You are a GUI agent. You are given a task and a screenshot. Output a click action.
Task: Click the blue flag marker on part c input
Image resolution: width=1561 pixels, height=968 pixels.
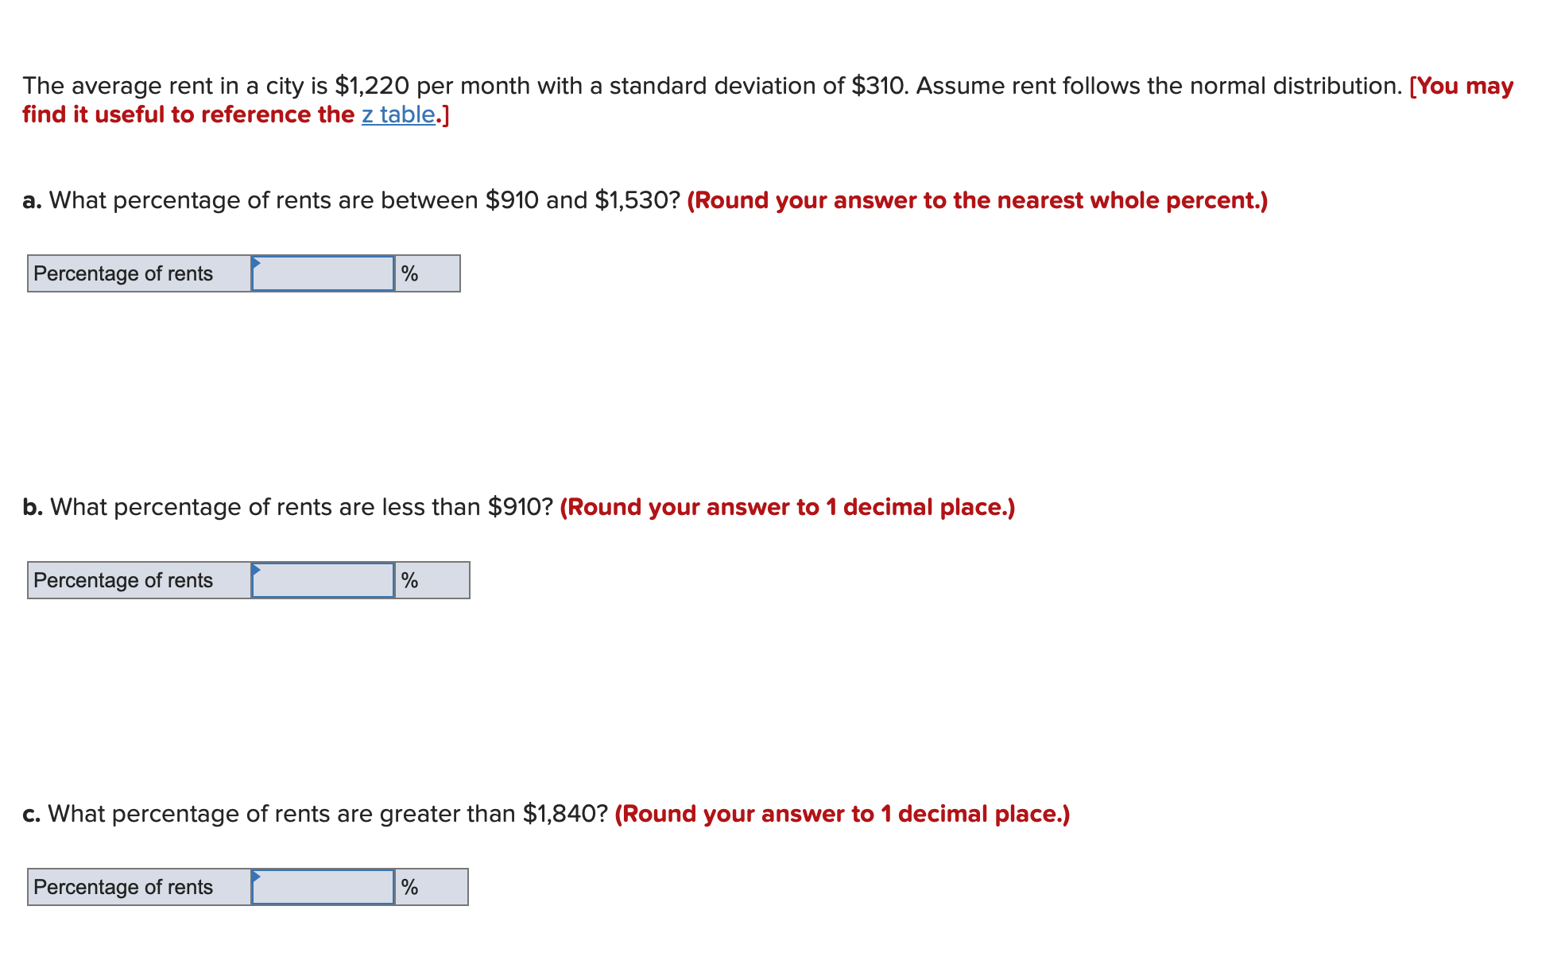tap(255, 876)
